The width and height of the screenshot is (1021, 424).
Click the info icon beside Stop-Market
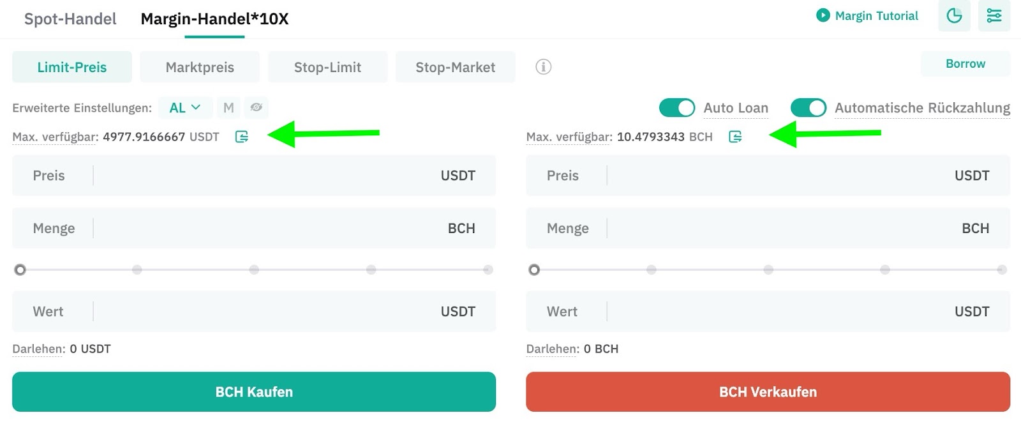coord(543,66)
